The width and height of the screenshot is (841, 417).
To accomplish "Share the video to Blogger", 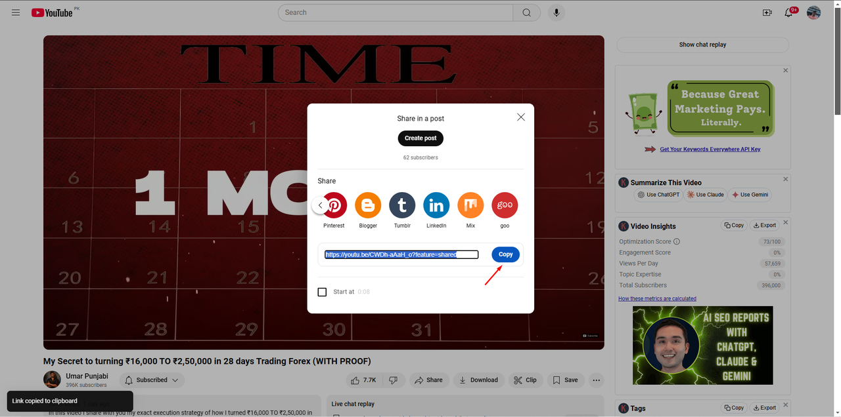I will pyautogui.click(x=368, y=206).
